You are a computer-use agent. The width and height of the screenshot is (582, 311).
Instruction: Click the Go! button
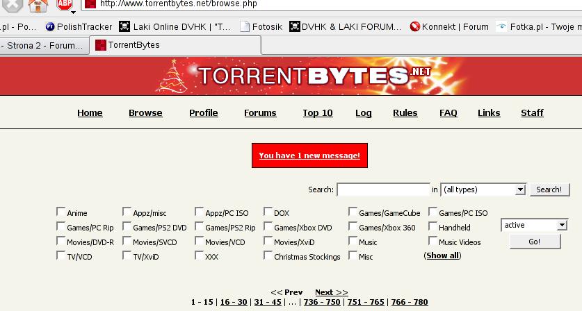pos(535,242)
